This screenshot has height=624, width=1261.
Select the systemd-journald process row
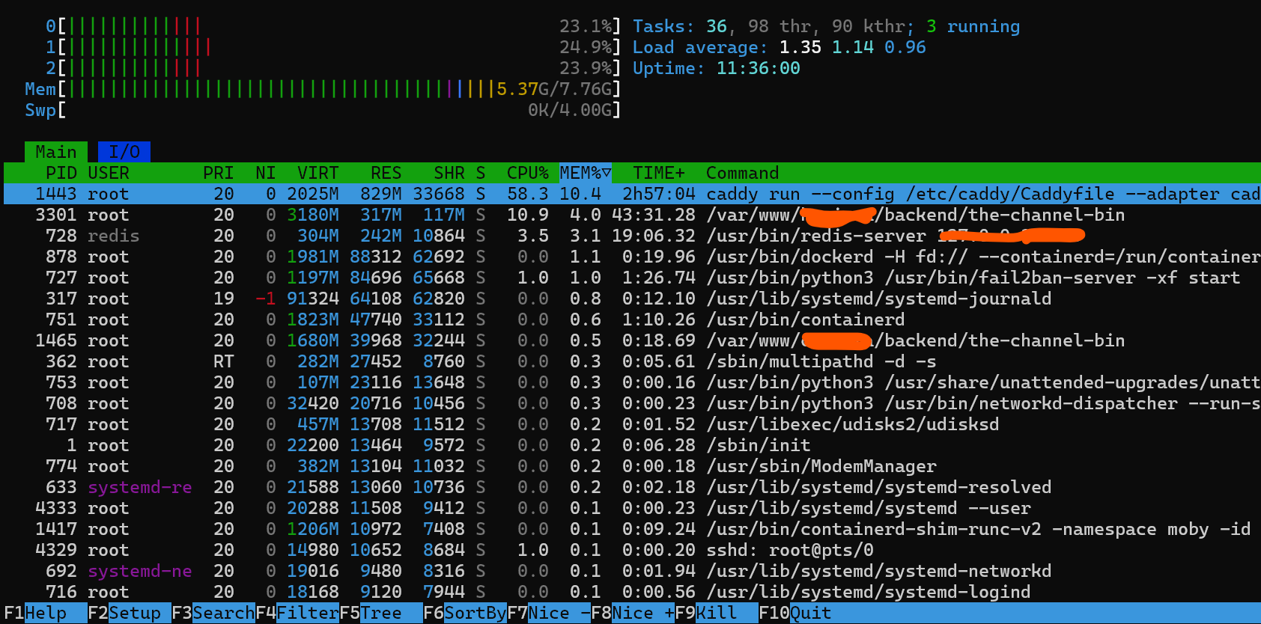pos(632,299)
